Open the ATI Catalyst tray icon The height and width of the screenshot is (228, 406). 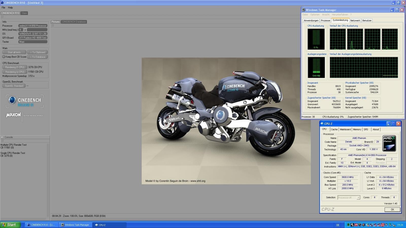click(x=356, y=225)
